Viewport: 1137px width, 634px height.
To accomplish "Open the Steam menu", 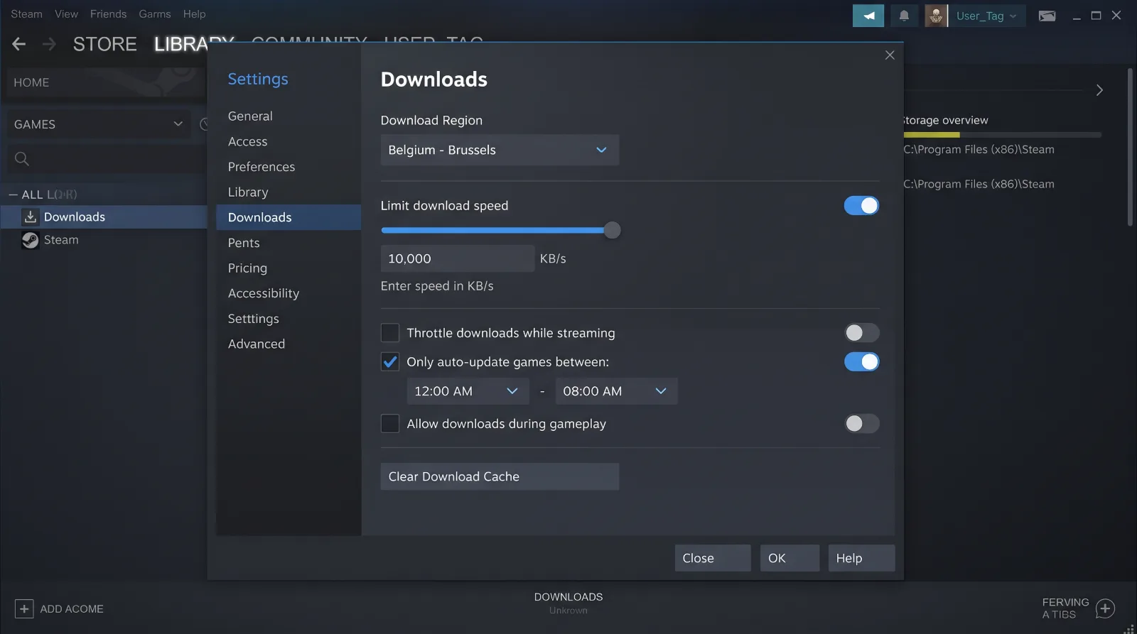I will click(x=26, y=14).
